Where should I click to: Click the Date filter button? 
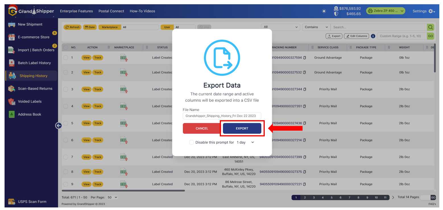click(x=90, y=27)
